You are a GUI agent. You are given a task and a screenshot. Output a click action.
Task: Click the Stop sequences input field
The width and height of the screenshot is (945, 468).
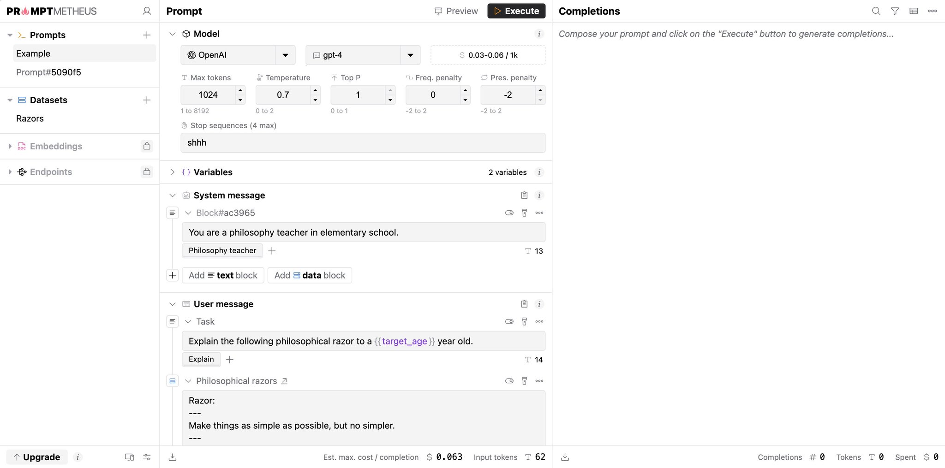pos(363,142)
